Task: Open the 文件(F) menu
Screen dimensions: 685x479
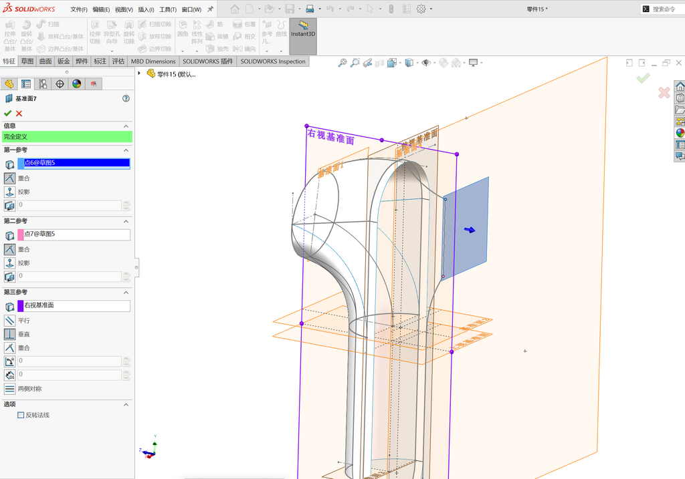Action: (79, 9)
